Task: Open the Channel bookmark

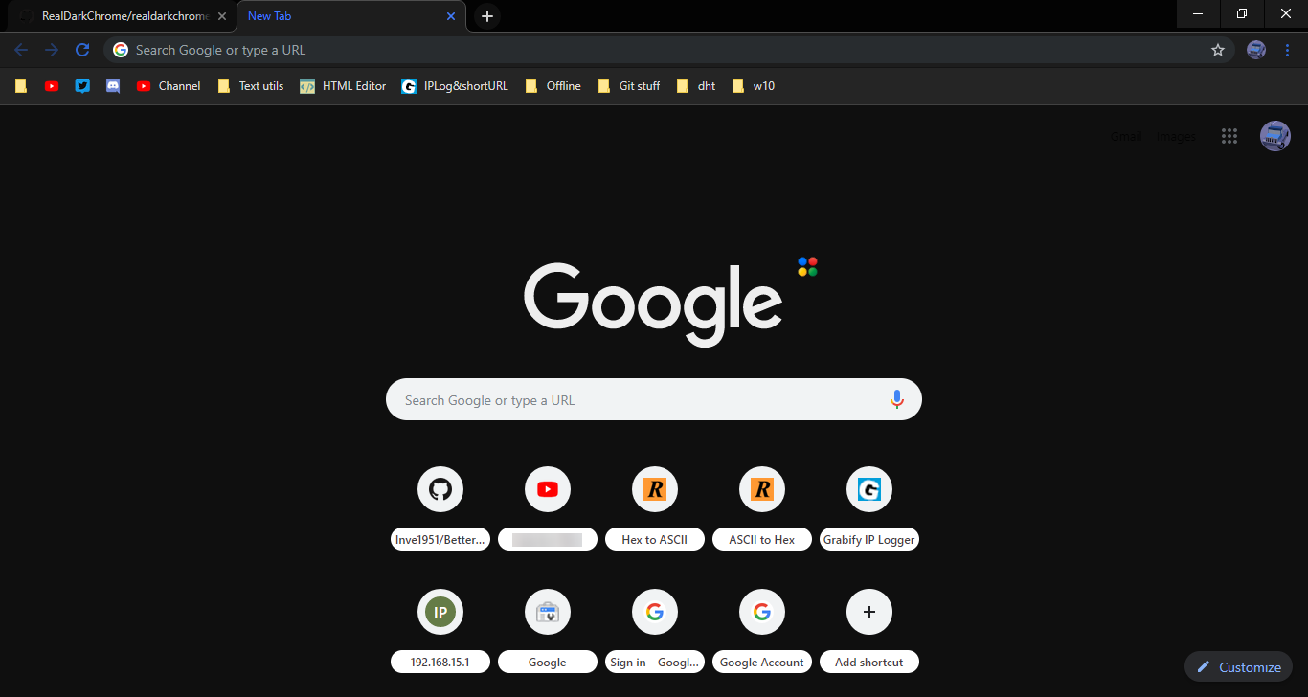Action: pyautogui.click(x=169, y=86)
